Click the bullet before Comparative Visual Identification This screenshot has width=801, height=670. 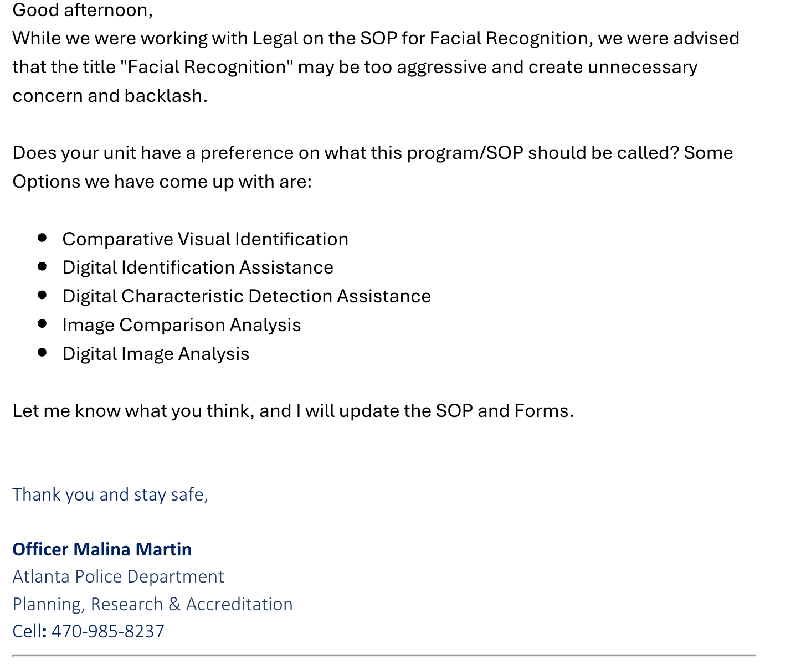[42, 238]
